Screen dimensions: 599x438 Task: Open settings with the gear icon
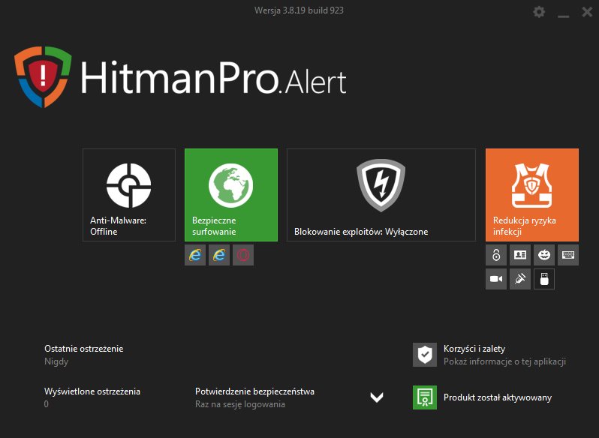click(x=539, y=12)
